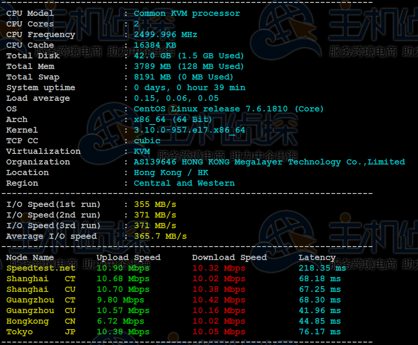
Task: Click the "Central and Western" region value
Action: click(184, 183)
